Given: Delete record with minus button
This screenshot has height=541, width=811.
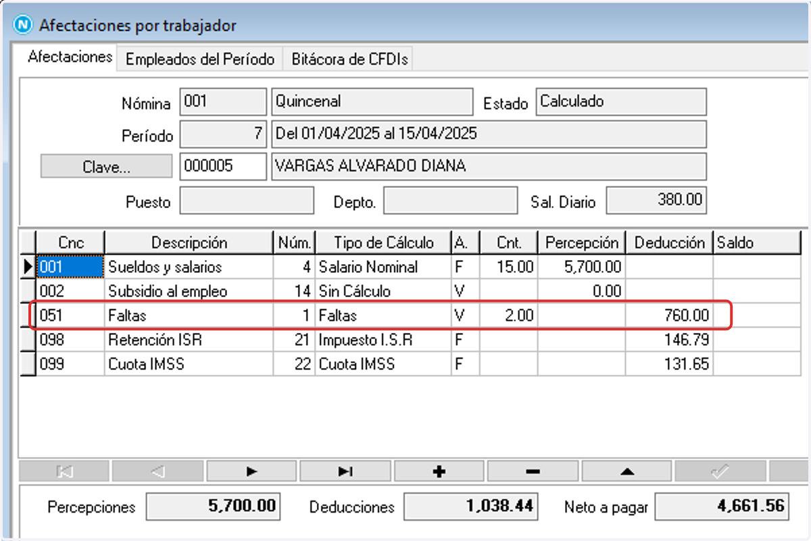Looking at the screenshot, I should [x=533, y=472].
